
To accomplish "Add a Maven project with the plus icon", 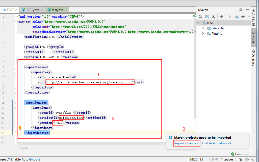I will point(221,16).
